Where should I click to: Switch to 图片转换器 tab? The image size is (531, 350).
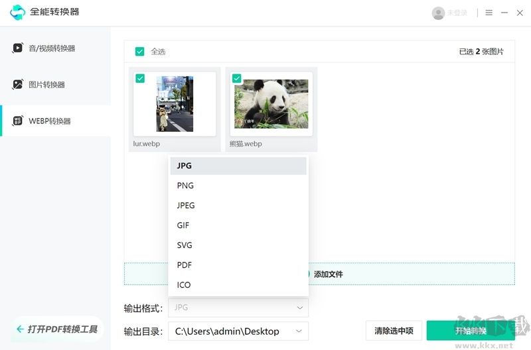pyautogui.click(x=55, y=84)
